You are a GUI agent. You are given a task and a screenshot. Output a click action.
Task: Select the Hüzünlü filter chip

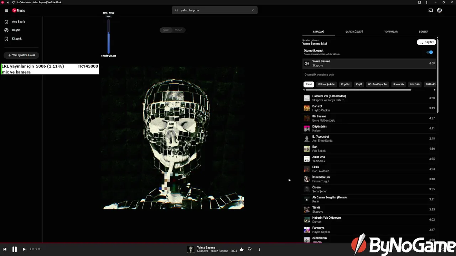coord(415,84)
